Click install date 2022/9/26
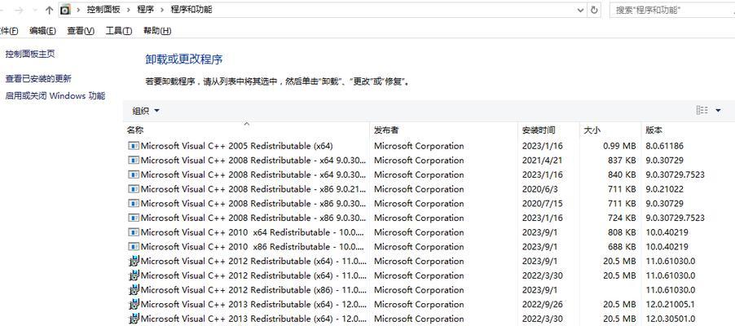This screenshot has width=735, height=326. click(542, 305)
